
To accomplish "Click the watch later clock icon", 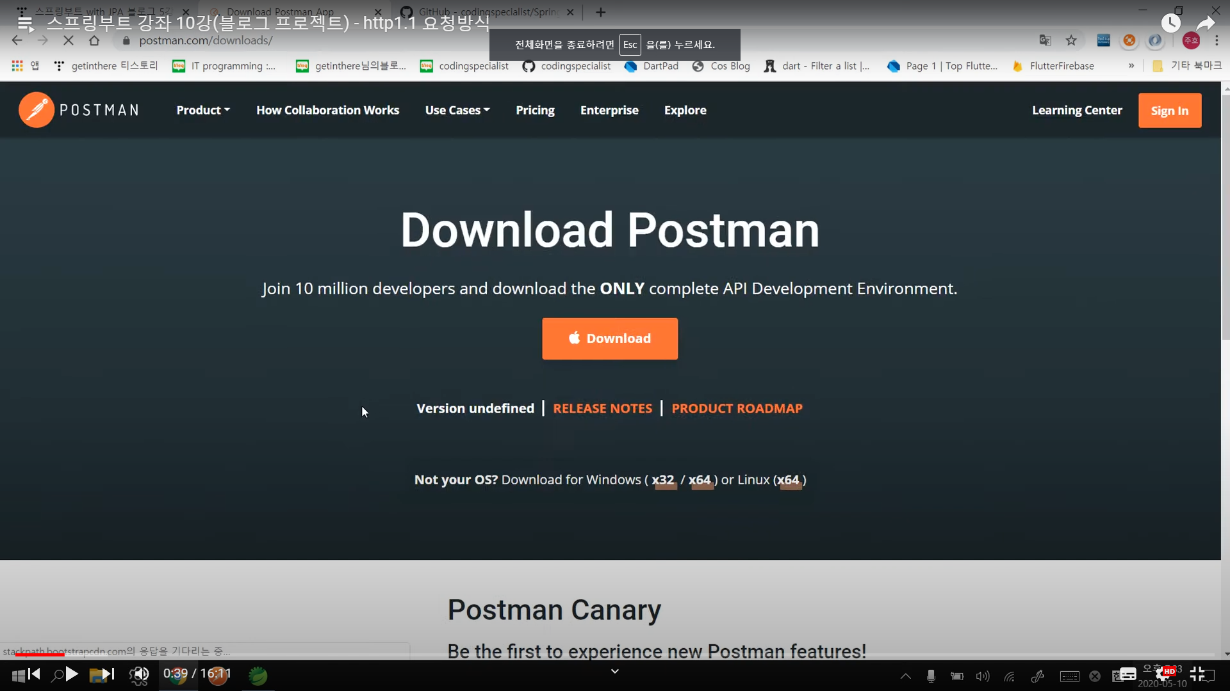I will (x=1170, y=24).
